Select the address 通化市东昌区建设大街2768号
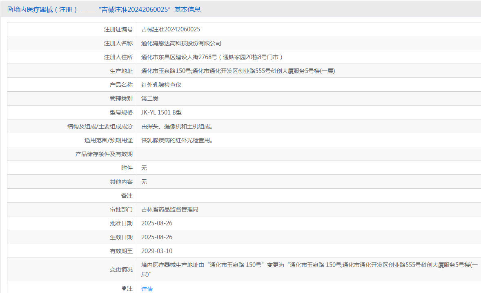Image resolution: width=481 pixels, height=293 pixels. point(179,57)
